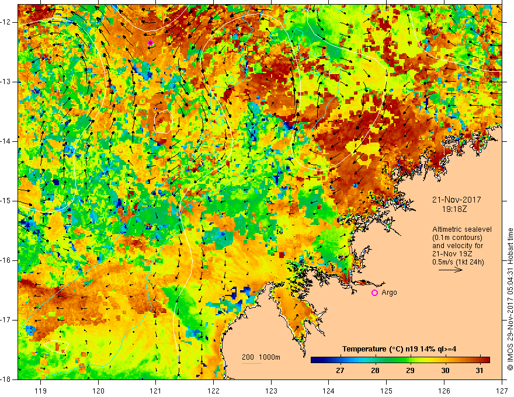Click the longitude label 125
The image size is (514, 397).
387,391
